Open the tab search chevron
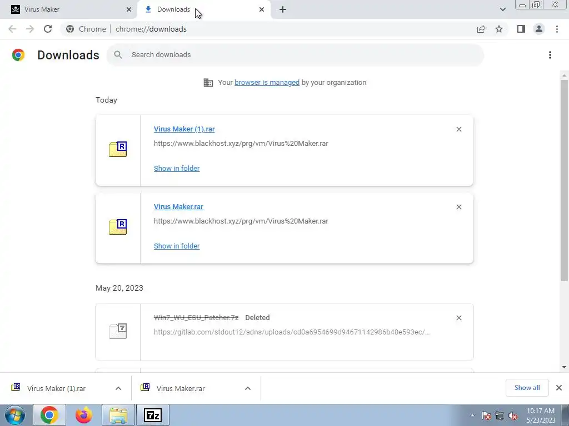Image resolution: width=569 pixels, height=426 pixels. point(502,9)
